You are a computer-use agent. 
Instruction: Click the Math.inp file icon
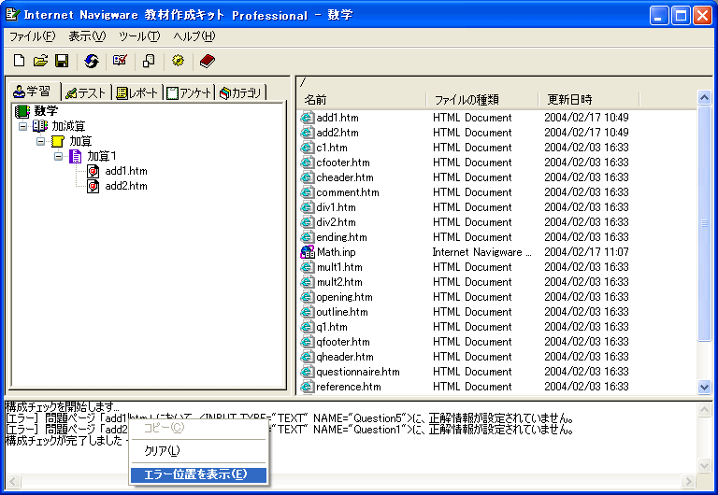308,252
